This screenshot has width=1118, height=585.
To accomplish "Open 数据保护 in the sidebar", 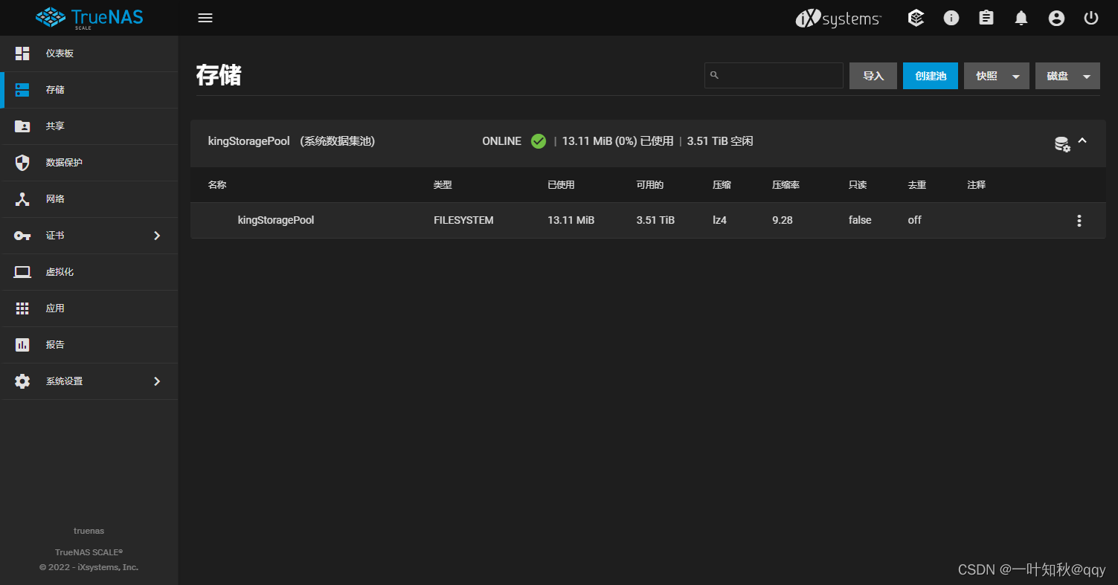I will pyautogui.click(x=89, y=163).
